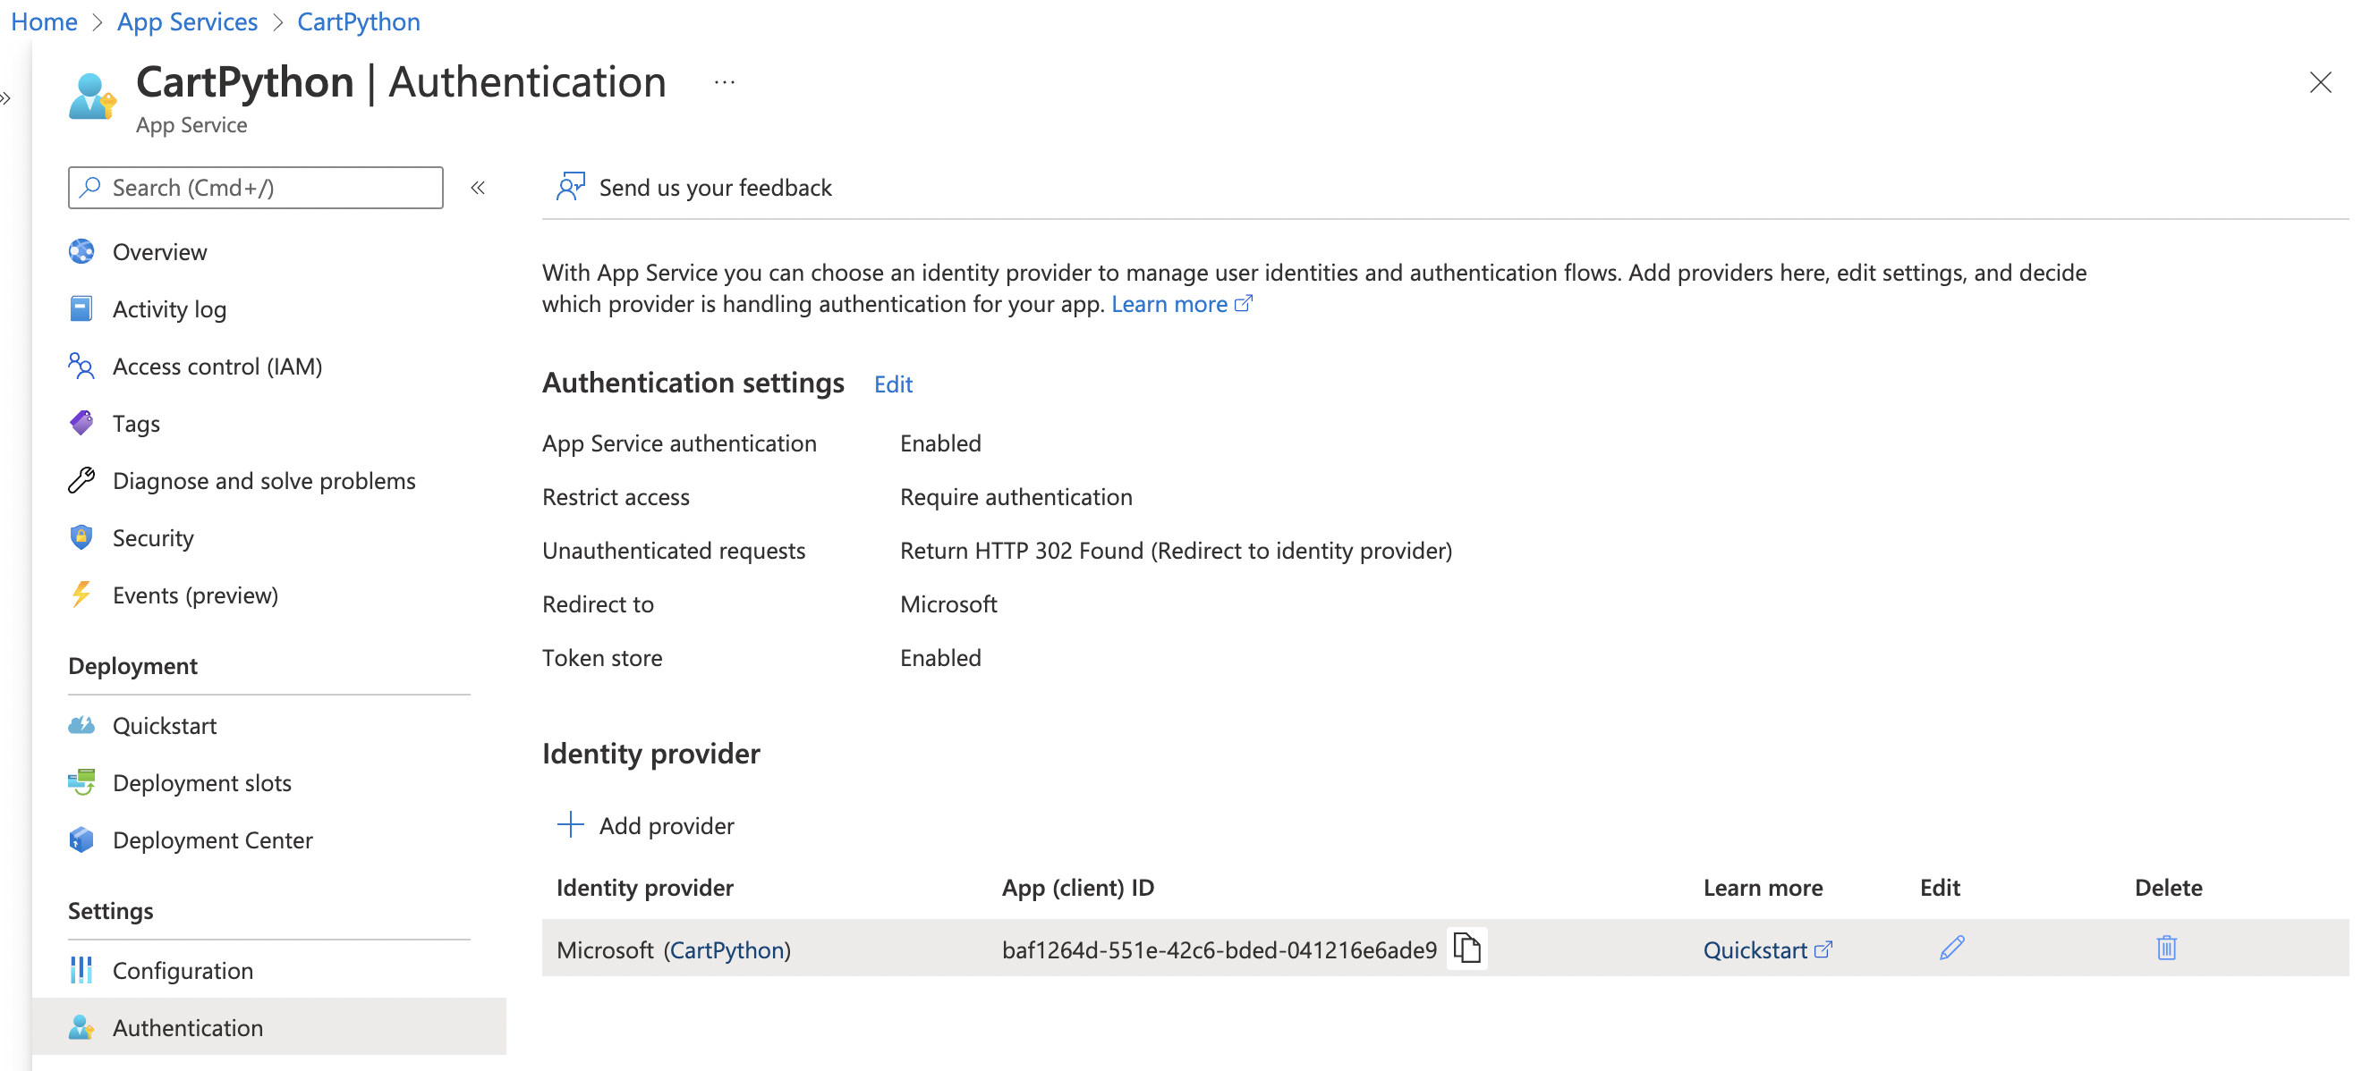Viewport: 2371px width, 1071px height.
Task: Select the App (client) ID value text
Action: coord(1219,949)
